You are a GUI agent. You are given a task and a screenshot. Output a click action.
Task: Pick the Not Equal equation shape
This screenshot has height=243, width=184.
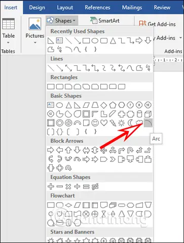click(95, 186)
